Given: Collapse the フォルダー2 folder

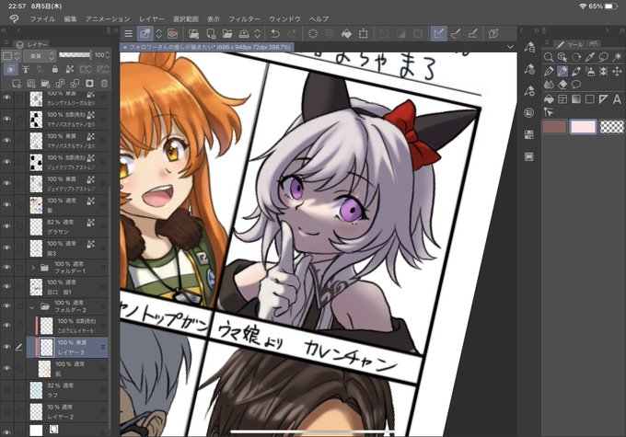Looking at the screenshot, I should (x=32, y=306).
